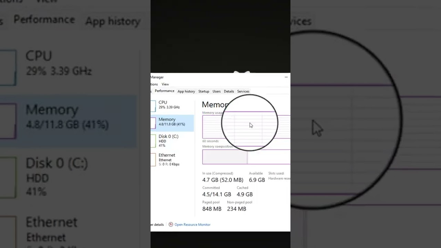Click the Cached 4.9 GB value
The width and height of the screenshot is (441, 248).
pos(245,194)
